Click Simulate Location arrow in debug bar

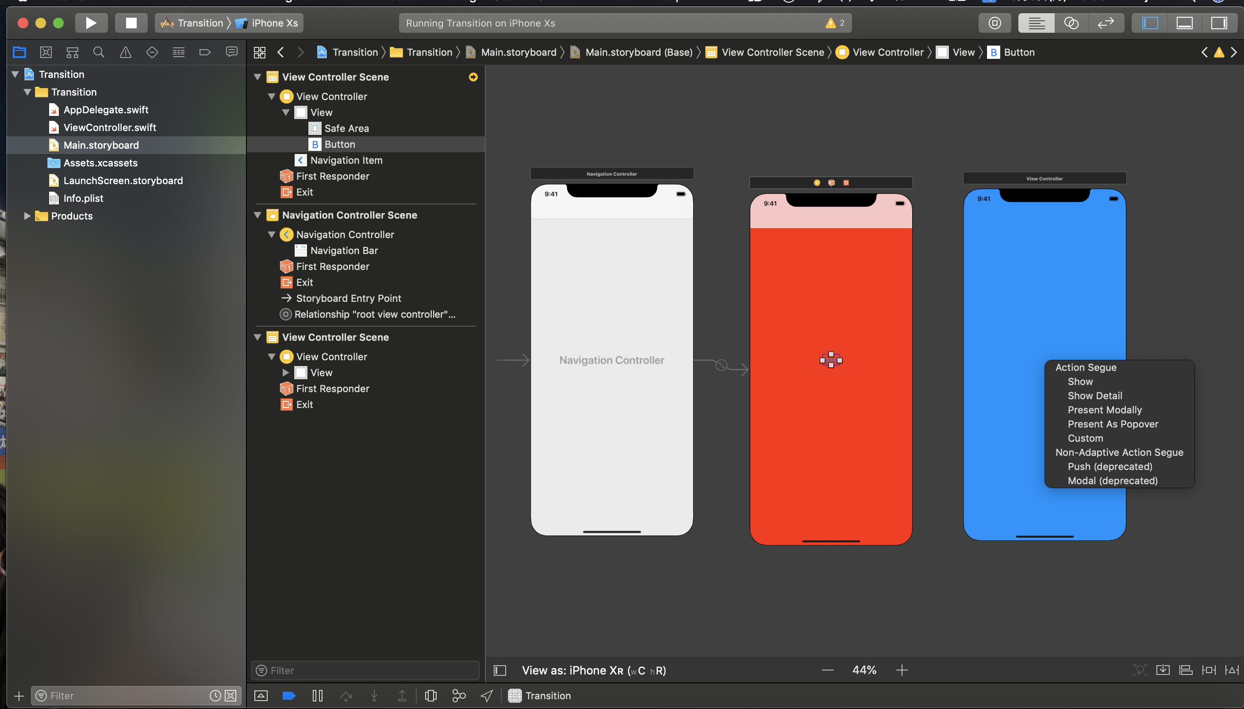point(487,696)
